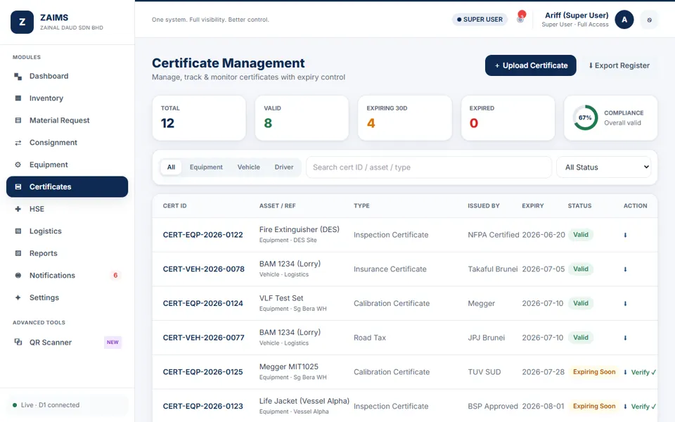Click Valid badge for VLF Test Set
Viewport: 675px width, 422px height.
tap(581, 303)
